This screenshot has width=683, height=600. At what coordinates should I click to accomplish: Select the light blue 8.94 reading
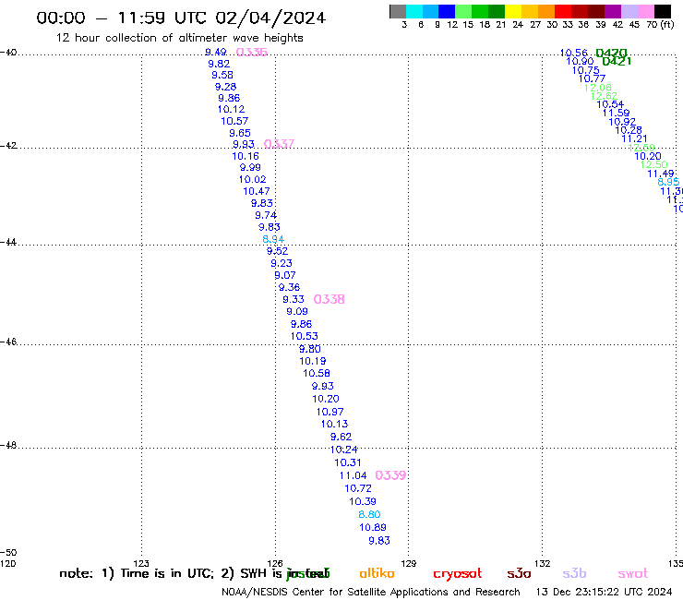point(273,239)
